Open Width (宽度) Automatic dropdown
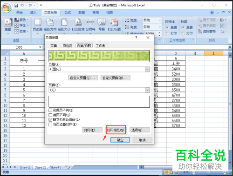The width and height of the screenshot is (233, 176). [x=160, y=20]
